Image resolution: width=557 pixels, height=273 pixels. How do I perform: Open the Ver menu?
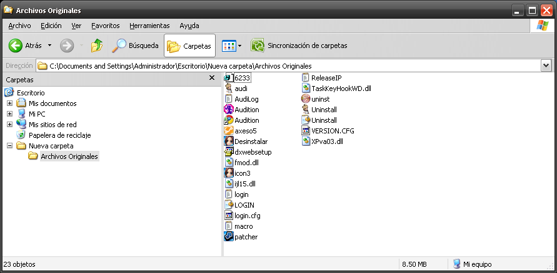click(x=76, y=26)
